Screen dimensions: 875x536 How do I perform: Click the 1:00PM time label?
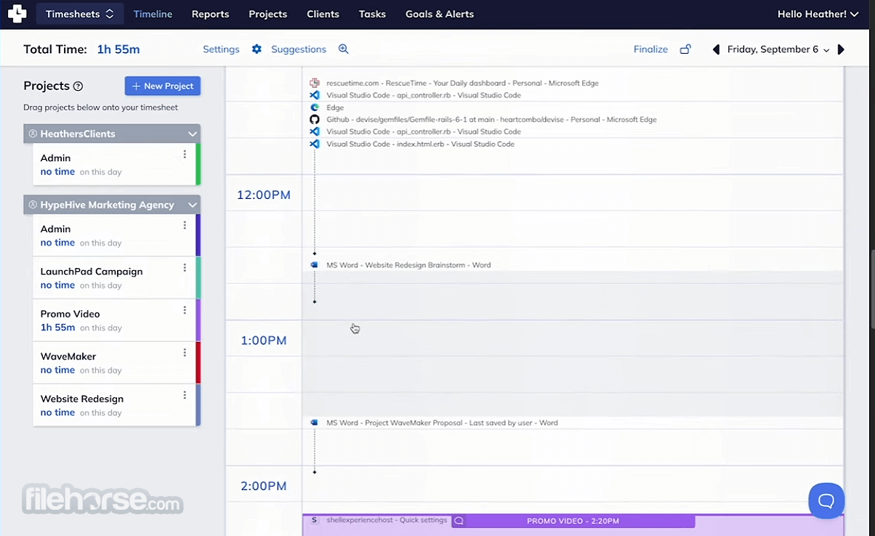263,340
